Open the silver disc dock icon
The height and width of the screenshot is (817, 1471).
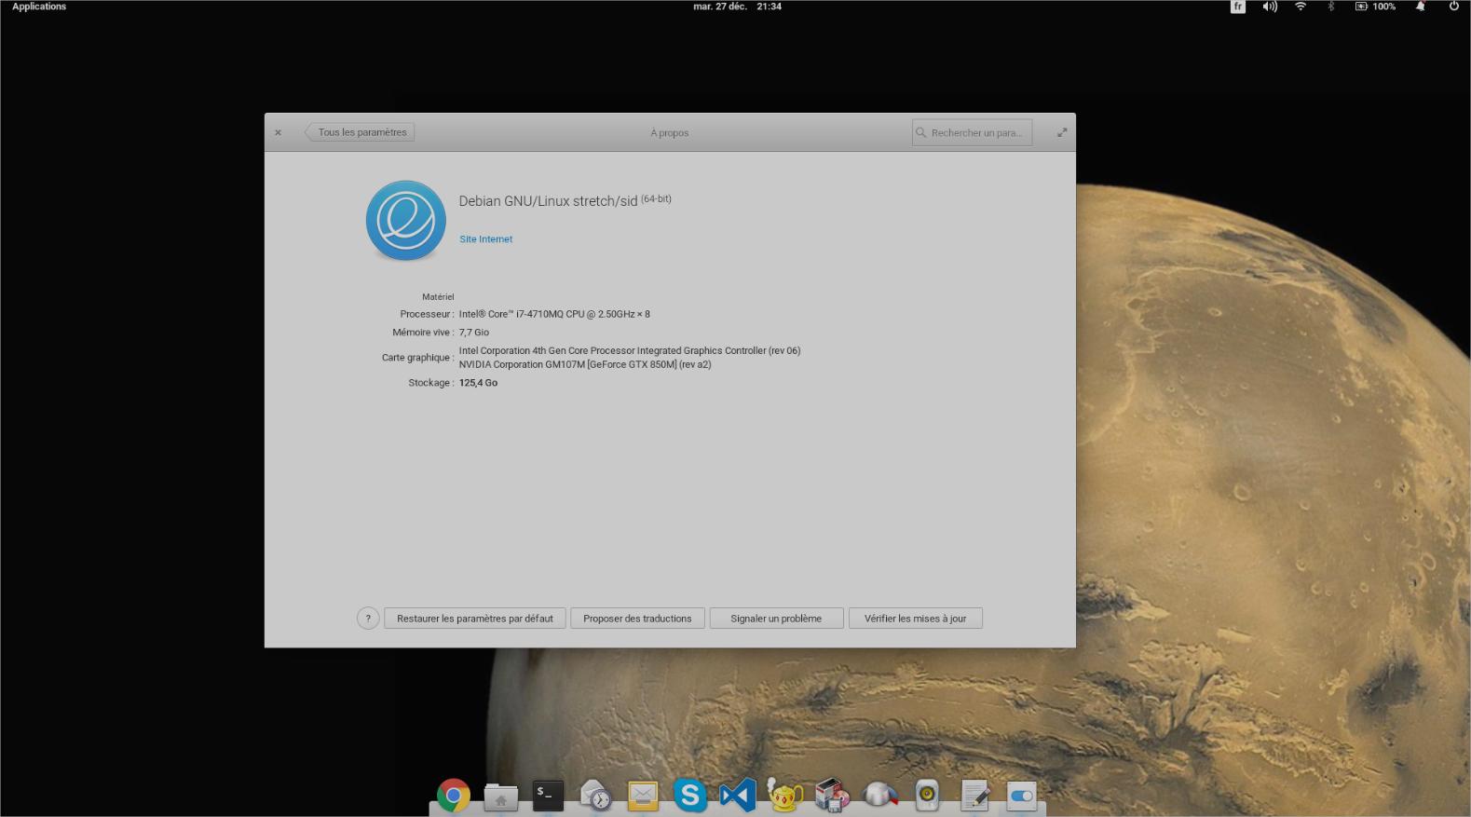(880, 796)
